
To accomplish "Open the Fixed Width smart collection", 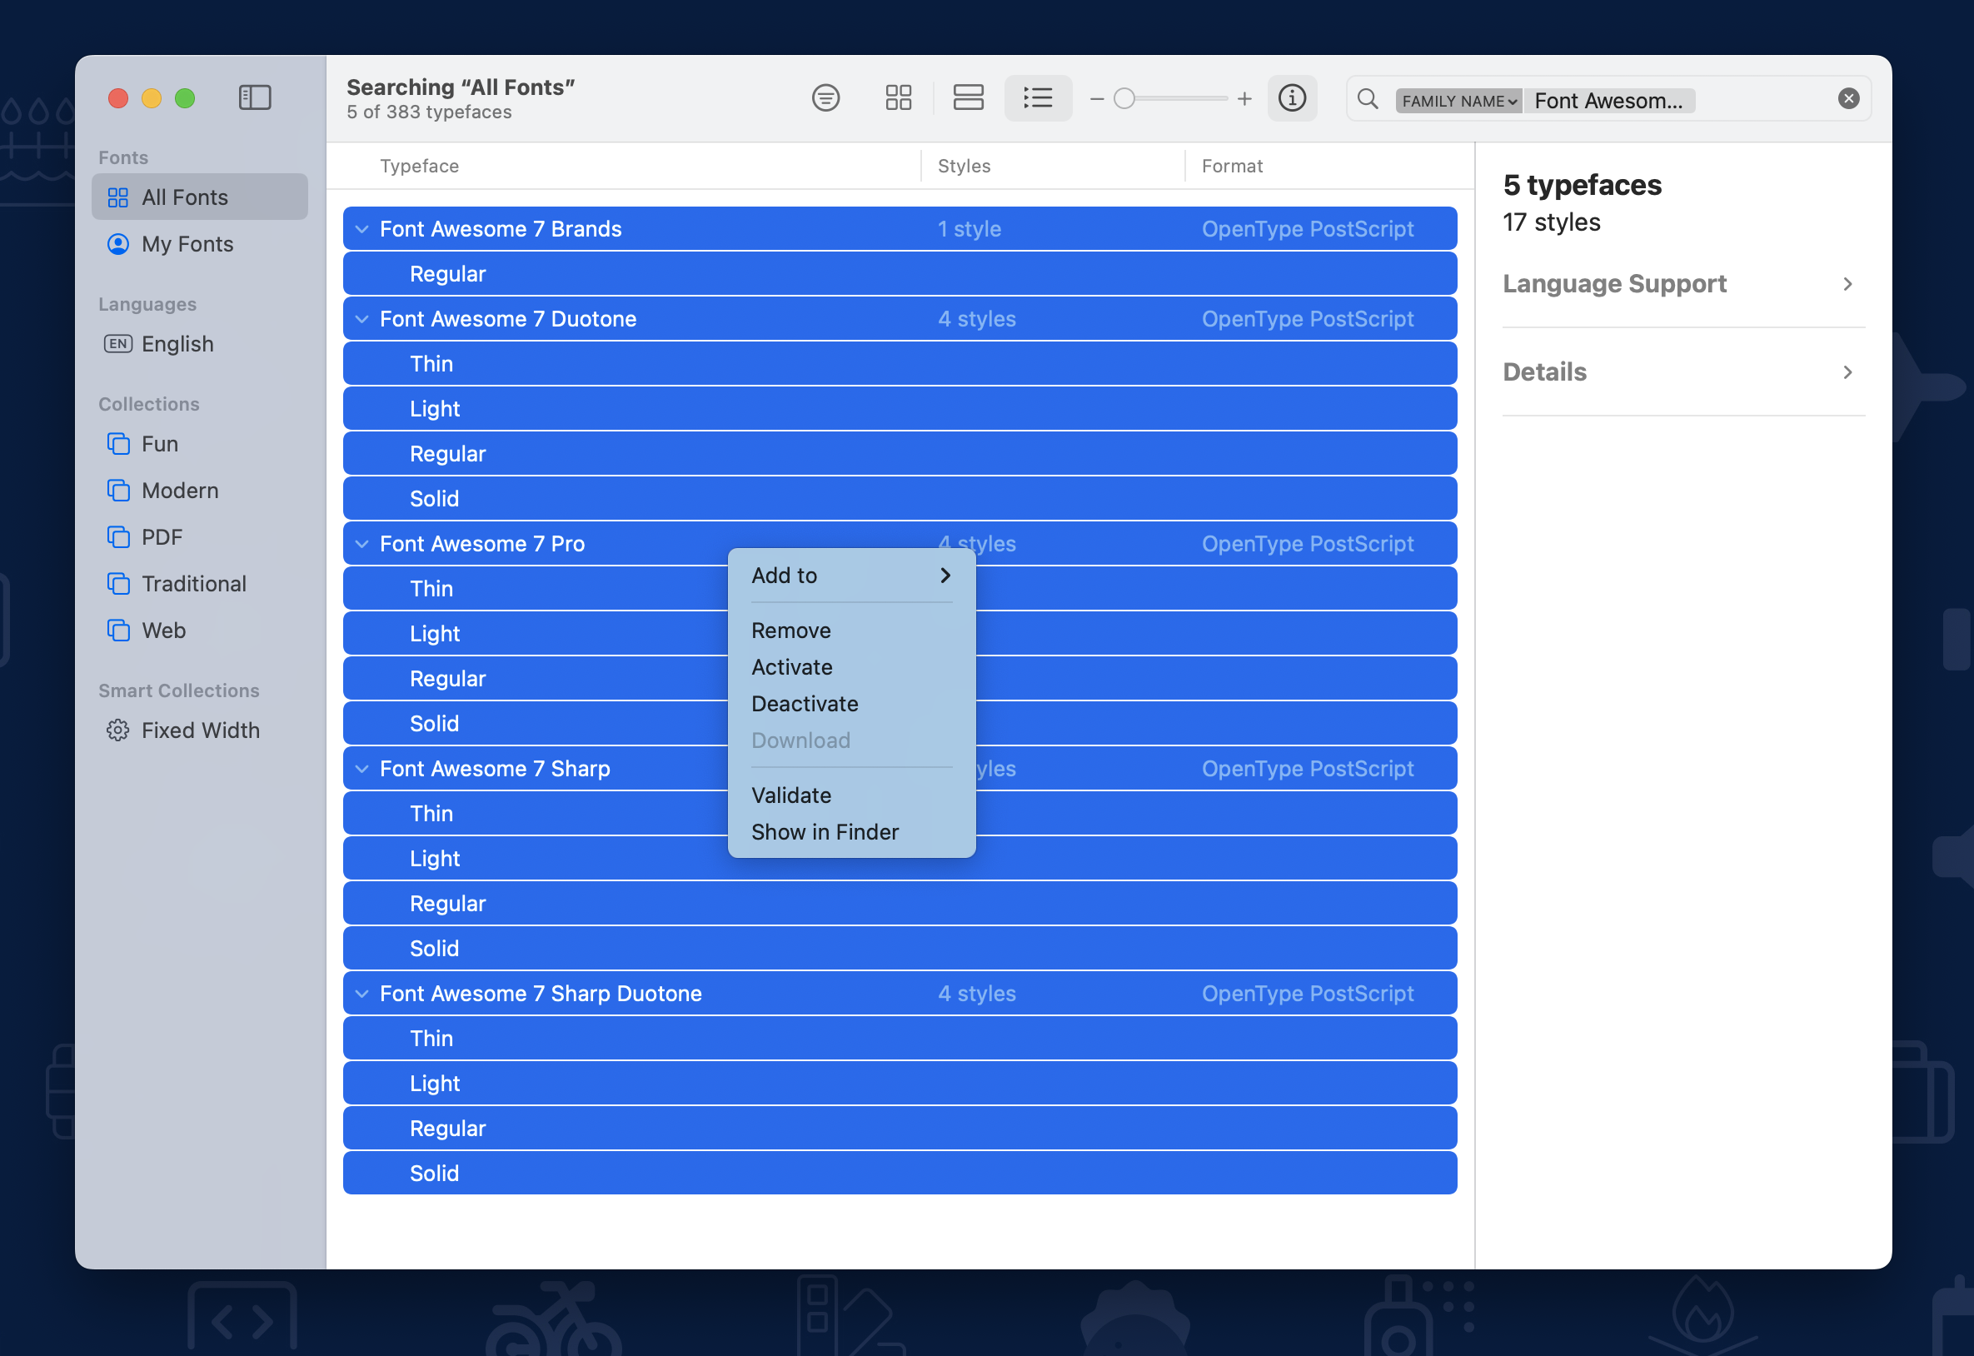I will point(200,730).
